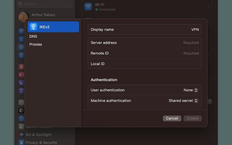The image size is (232, 145).
Task: Click the Remote ID Required field
Action: click(144, 53)
